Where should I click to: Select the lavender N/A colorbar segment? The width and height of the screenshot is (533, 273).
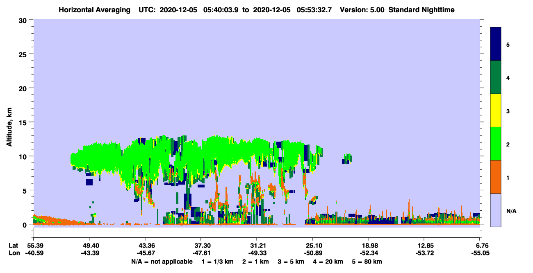pos(496,210)
